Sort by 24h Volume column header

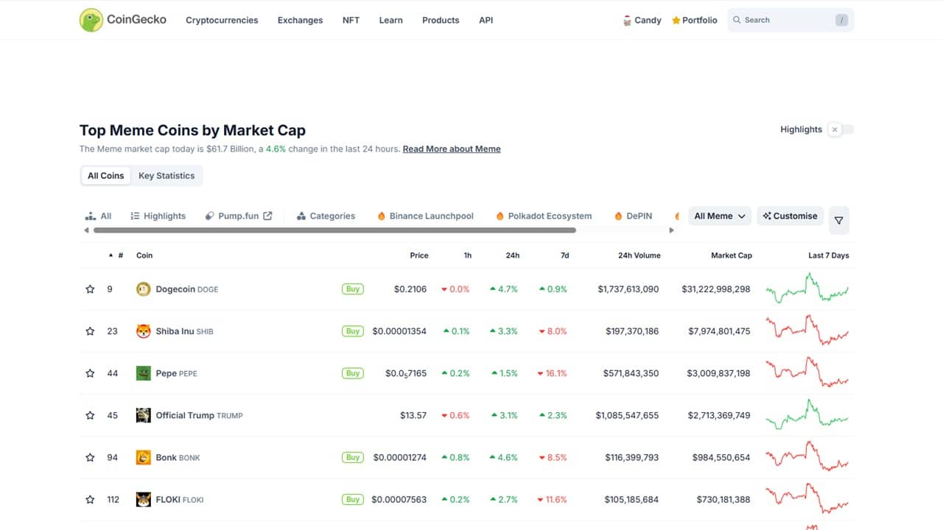coord(639,255)
